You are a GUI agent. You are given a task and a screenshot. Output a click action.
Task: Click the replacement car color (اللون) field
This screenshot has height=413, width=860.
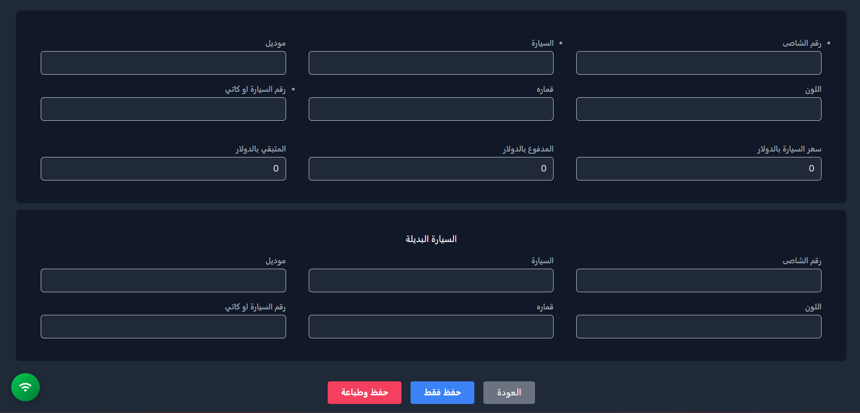[x=698, y=326]
